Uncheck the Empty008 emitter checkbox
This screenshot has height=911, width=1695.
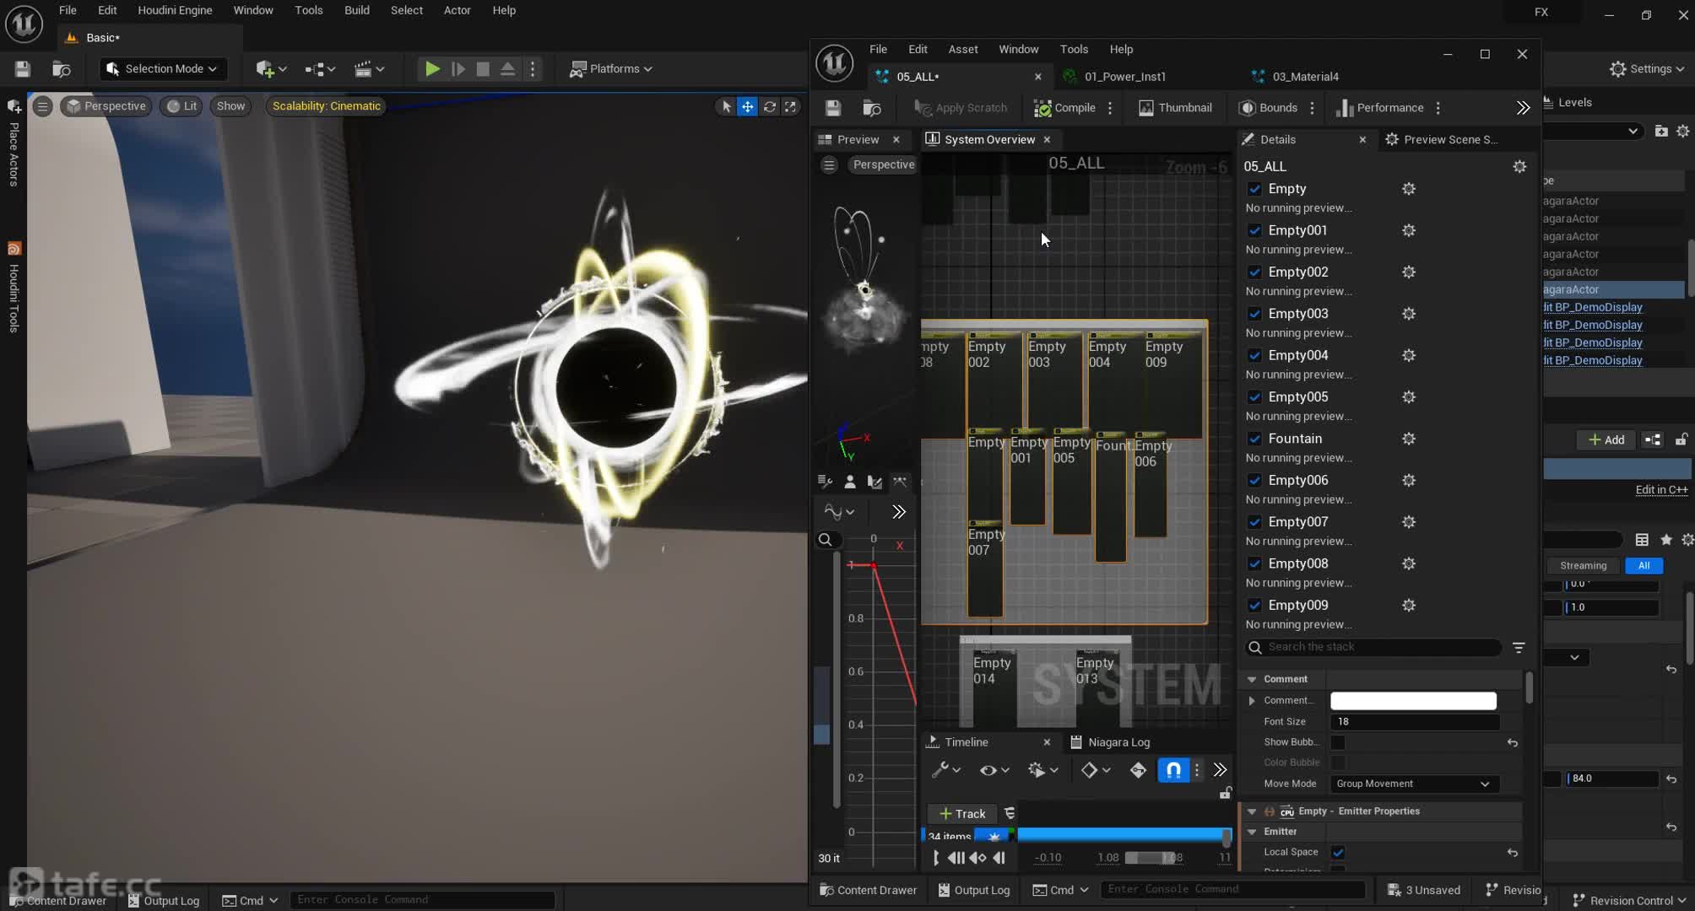pos(1254,564)
